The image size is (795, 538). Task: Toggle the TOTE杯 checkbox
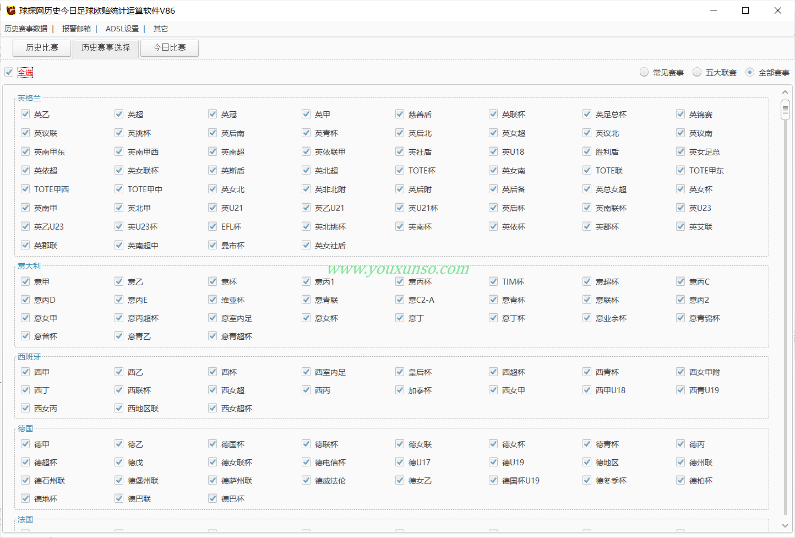pyautogui.click(x=400, y=170)
